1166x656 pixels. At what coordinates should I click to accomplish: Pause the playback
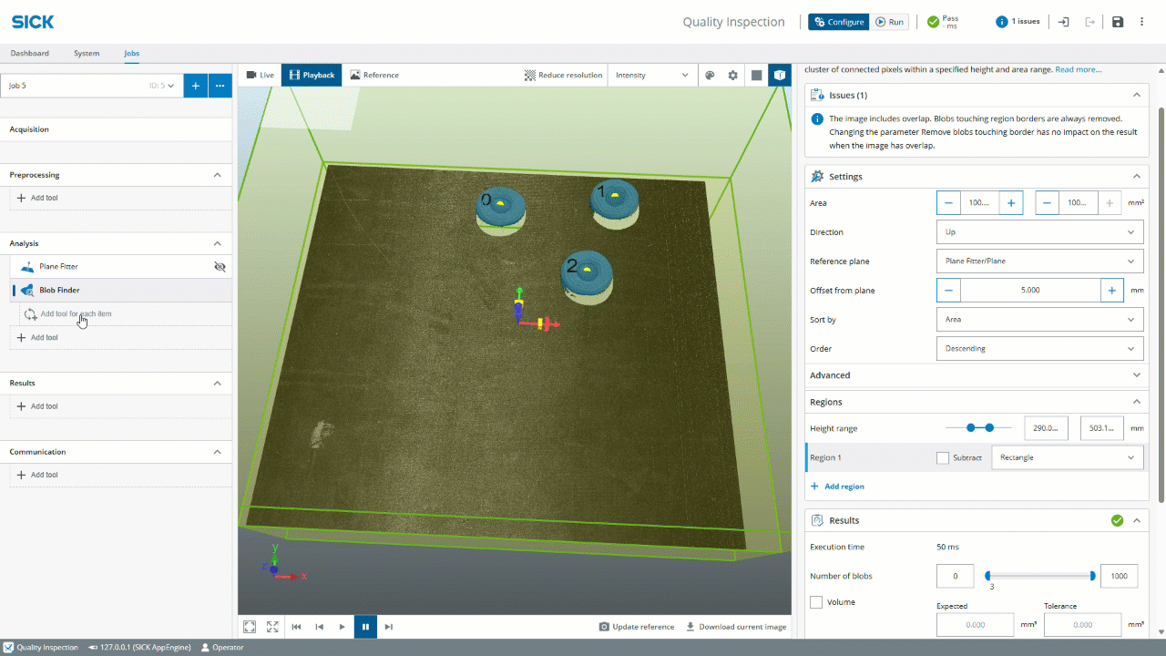(365, 627)
